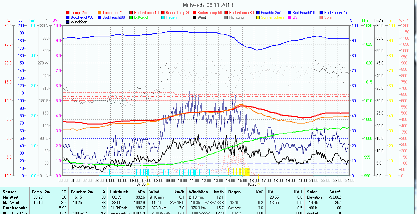The image size is (417, 214).
Task: Click the Luftdruck column header in the table
Action: pos(118,192)
